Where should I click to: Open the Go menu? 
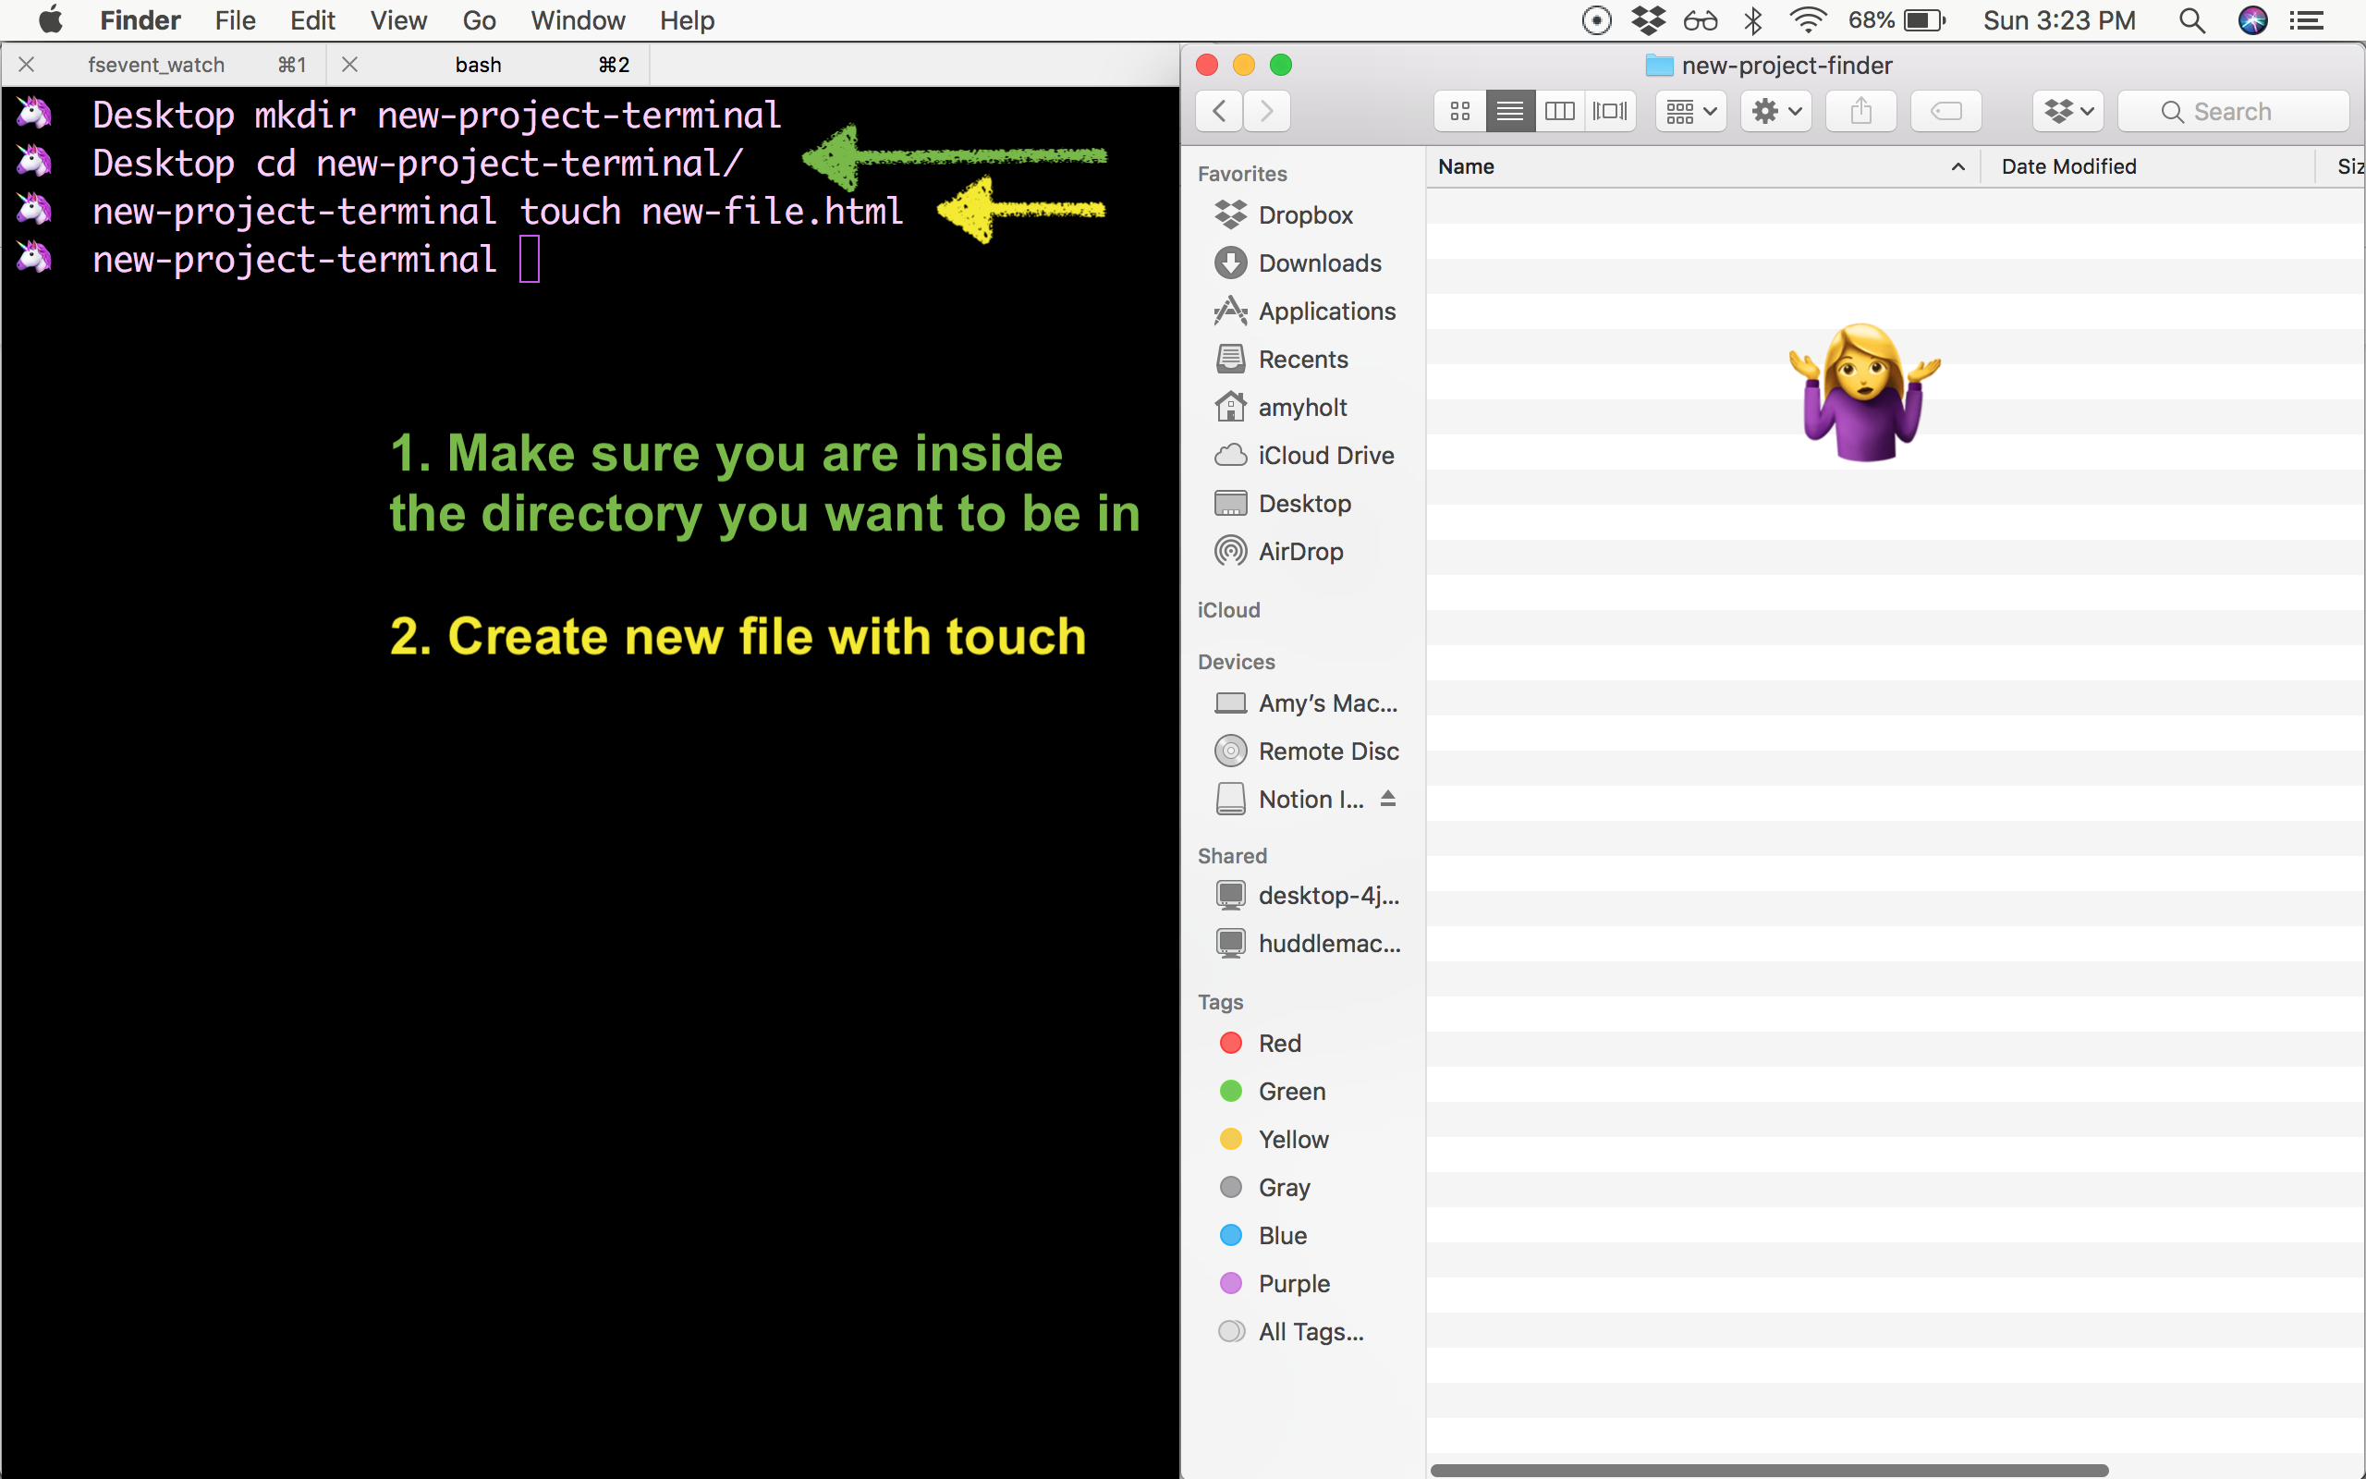[478, 20]
